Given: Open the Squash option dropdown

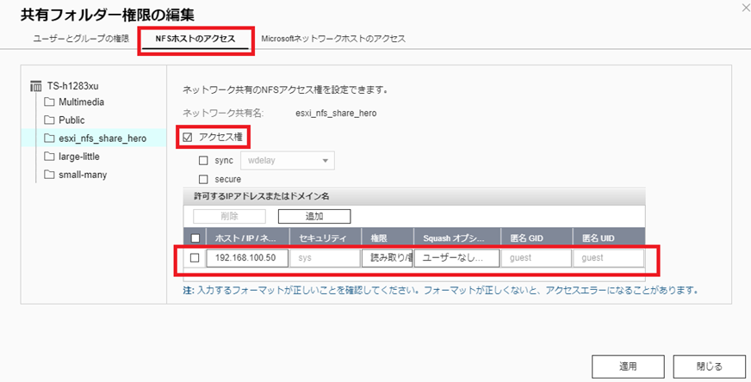Looking at the screenshot, I should click(456, 257).
